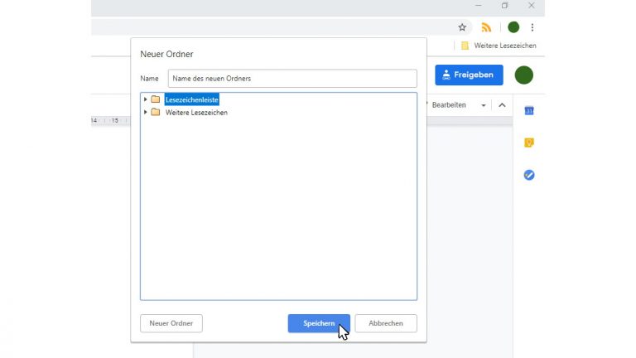The height and width of the screenshot is (358, 636).
Task: Open Google Keep side panel icon
Action: 529,143
